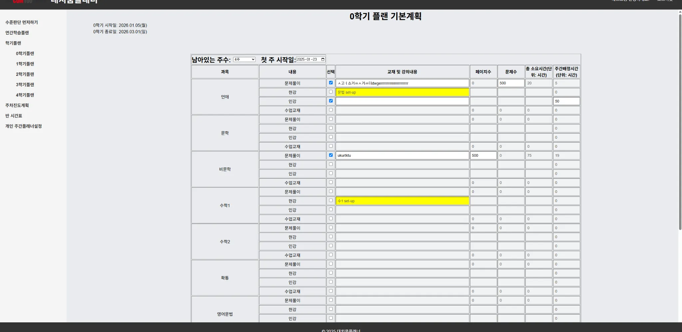Check the 확통 수업교재 checkbox
Viewport: 682px width, 332px height.
[331, 291]
